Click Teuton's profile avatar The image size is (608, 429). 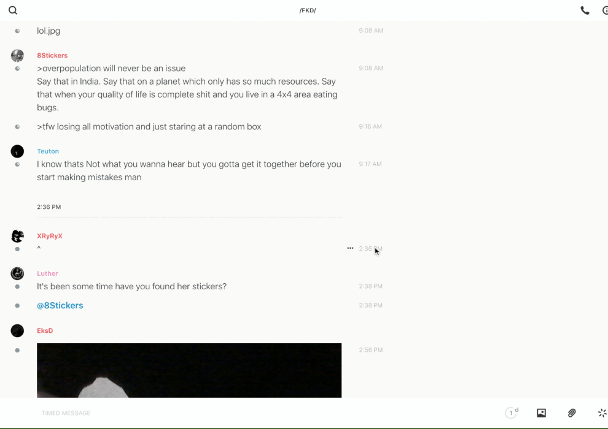[x=17, y=151]
